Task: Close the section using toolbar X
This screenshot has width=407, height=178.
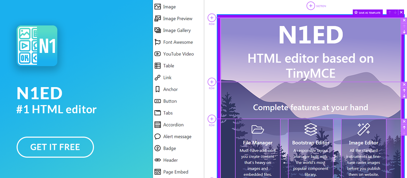Action: (x=401, y=12)
